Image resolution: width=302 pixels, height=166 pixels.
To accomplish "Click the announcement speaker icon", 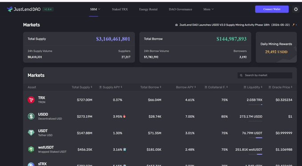I will (x=176, y=25).
